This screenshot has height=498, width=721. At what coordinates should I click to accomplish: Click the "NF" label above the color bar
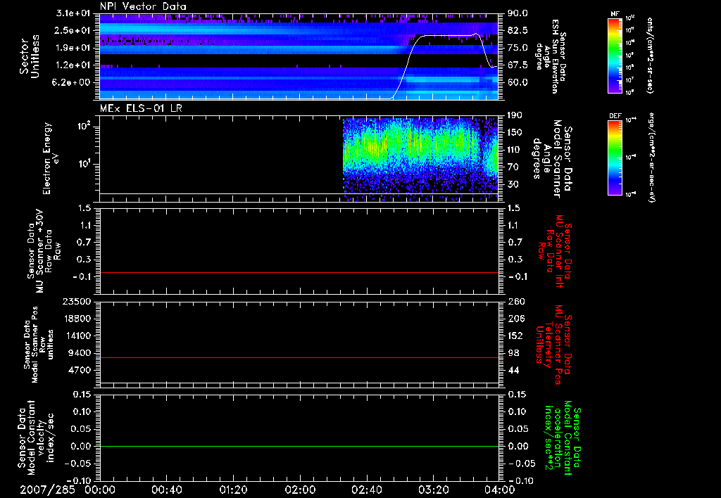615,14
